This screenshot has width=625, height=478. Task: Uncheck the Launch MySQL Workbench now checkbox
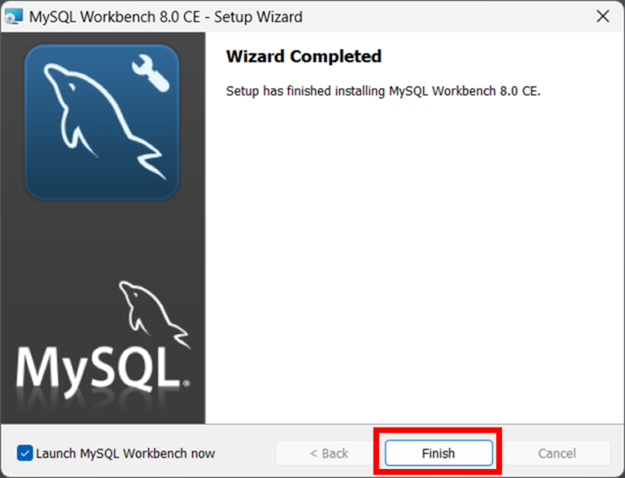click(25, 453)
